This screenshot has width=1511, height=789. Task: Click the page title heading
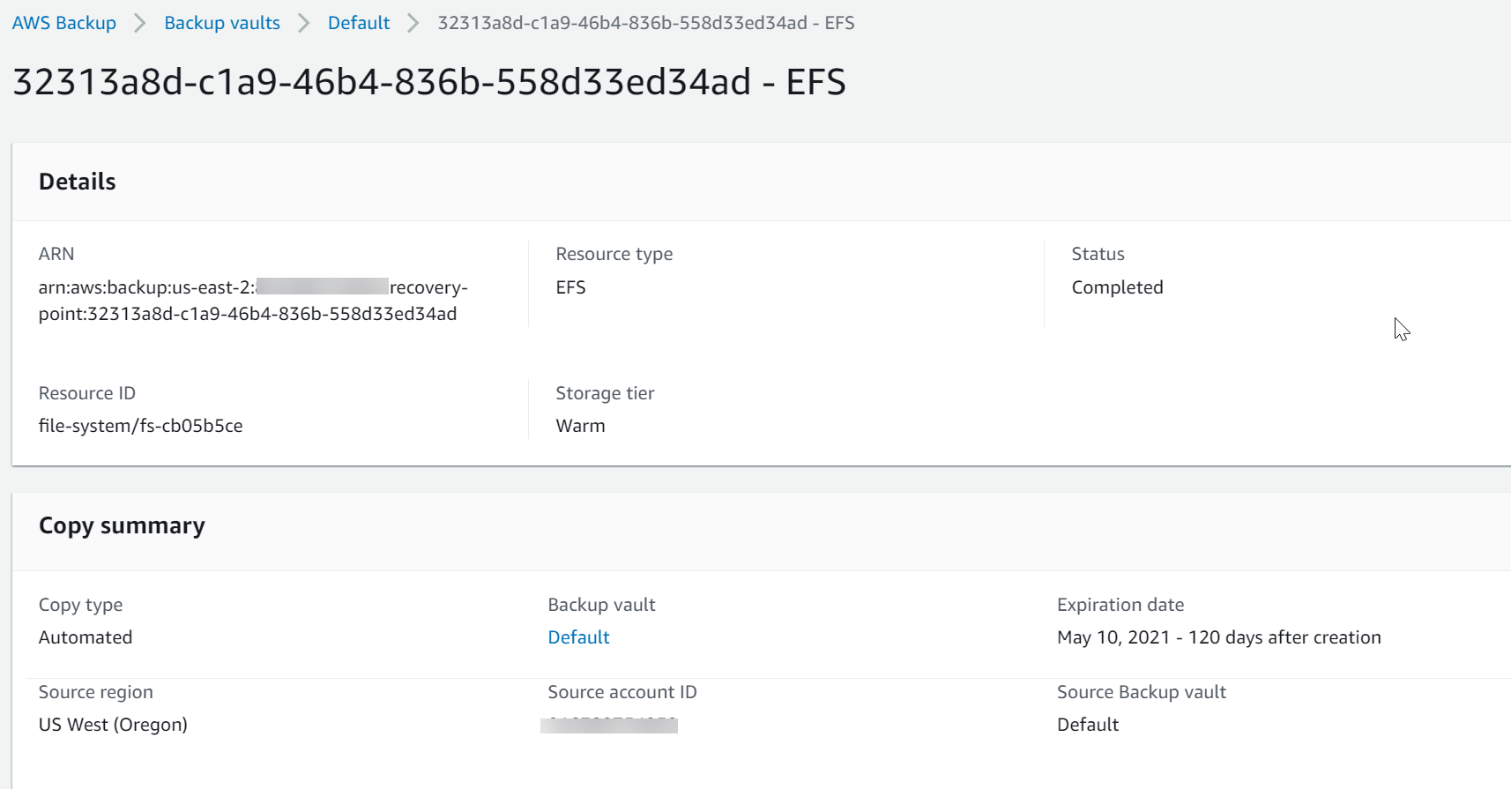pyautogui.click(x=428, y=82)
